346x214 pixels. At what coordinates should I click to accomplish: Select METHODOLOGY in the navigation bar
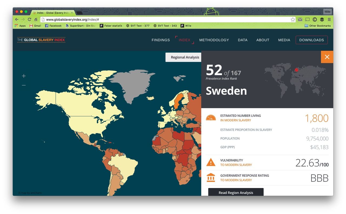214,40
